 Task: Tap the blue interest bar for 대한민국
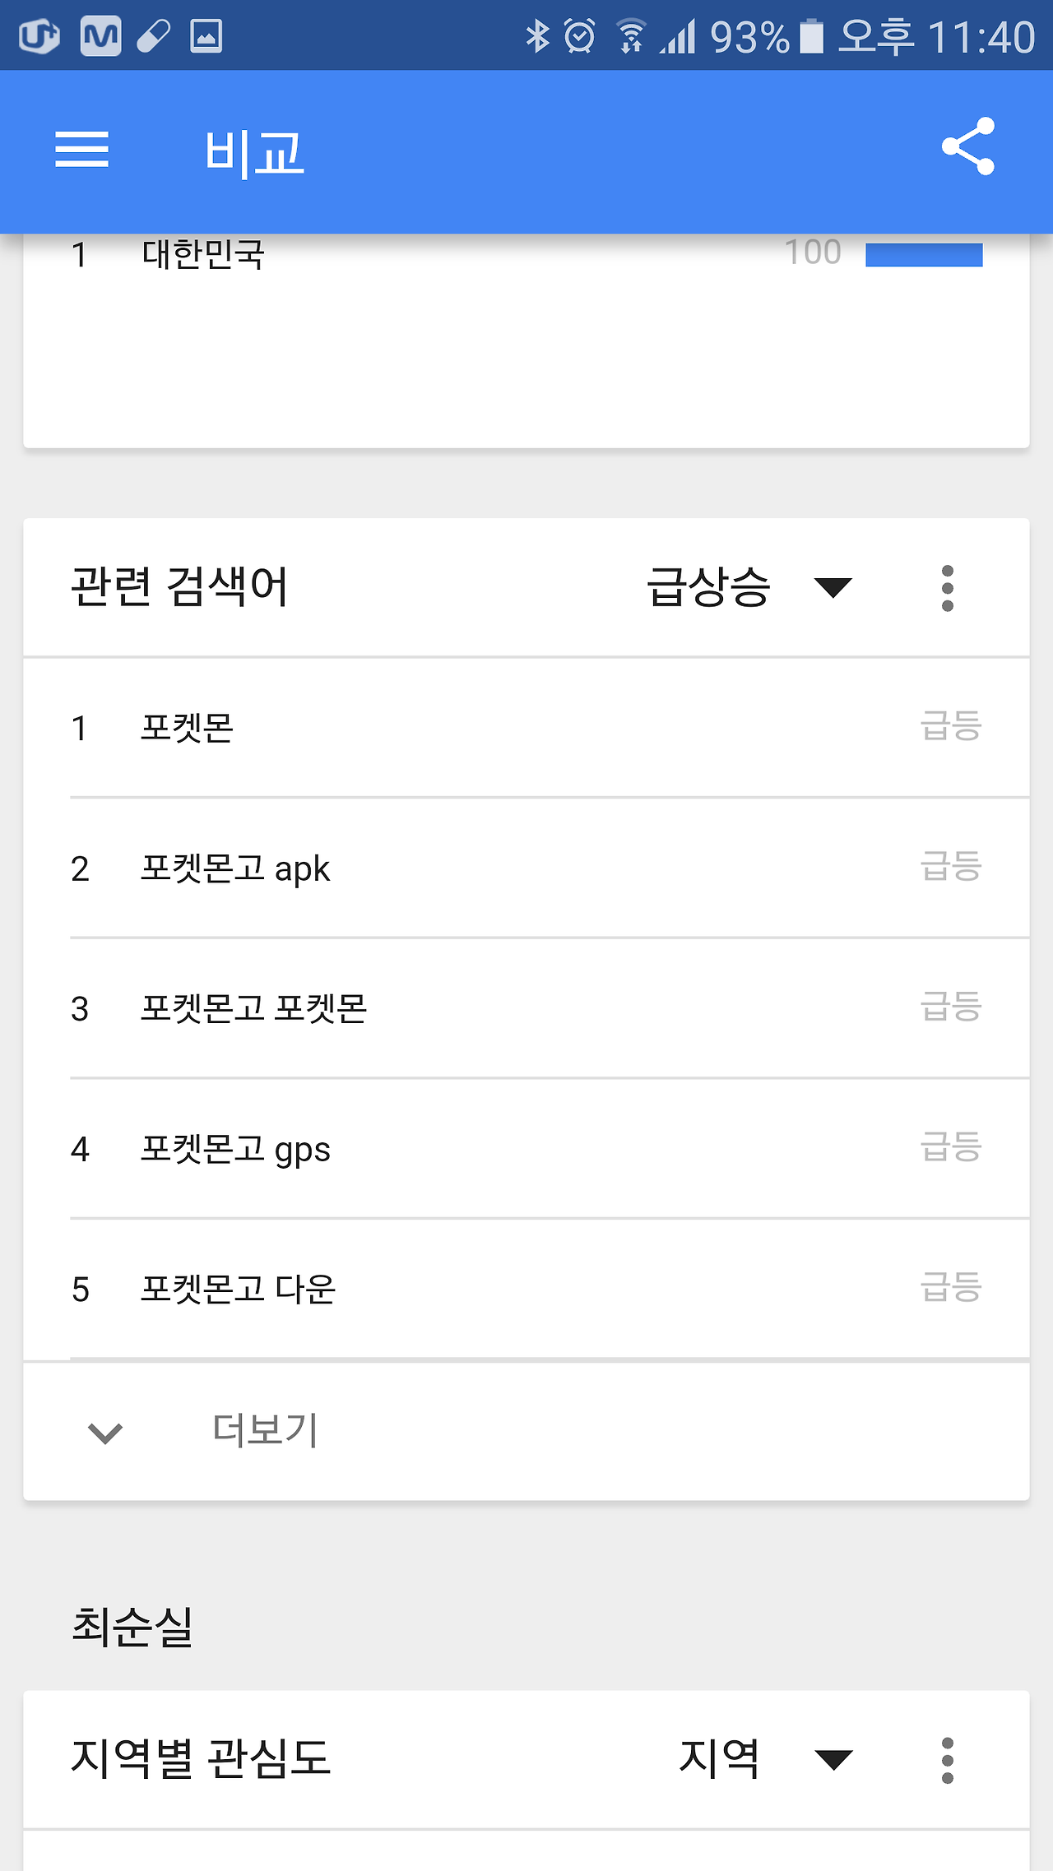point(924,255)
